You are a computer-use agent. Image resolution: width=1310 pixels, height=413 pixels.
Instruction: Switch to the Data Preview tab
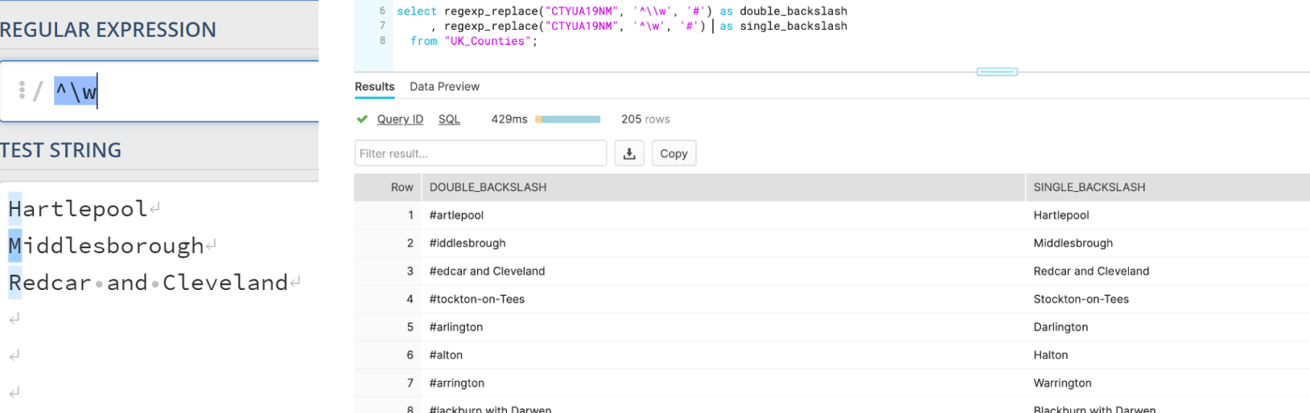pyautogui.click(x=444, y=87)
